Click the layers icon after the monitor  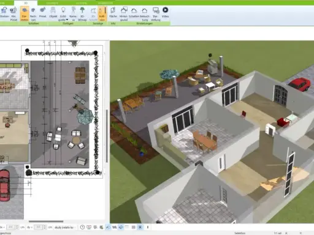pyautogui.click(x=95, y=227)
